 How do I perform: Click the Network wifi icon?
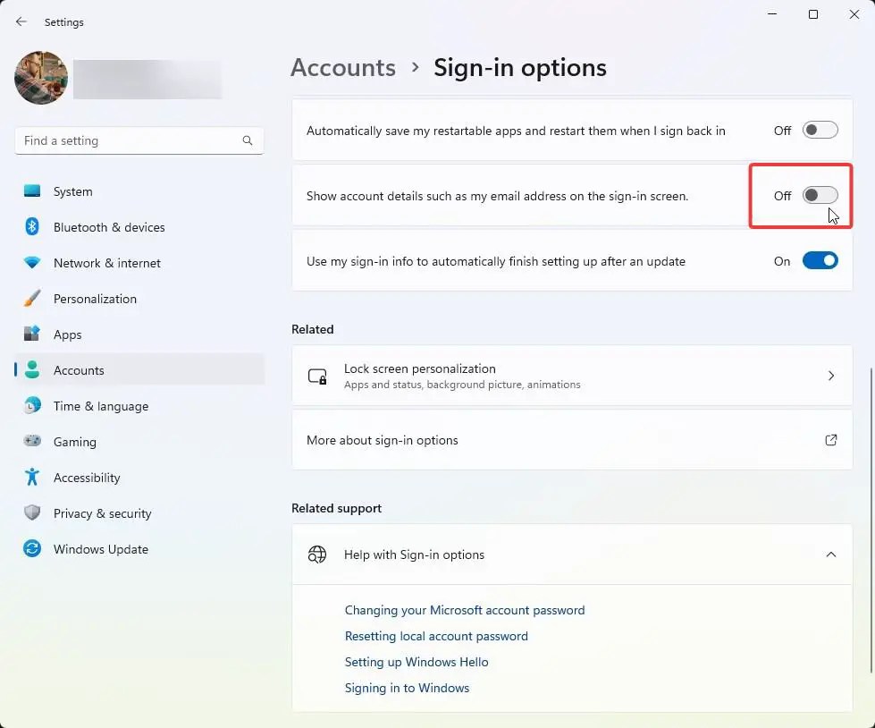point(32,262)
